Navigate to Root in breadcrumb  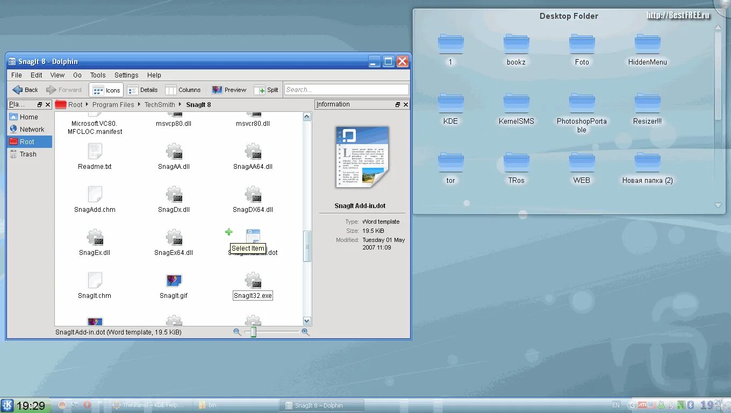[x=75, y=105]
